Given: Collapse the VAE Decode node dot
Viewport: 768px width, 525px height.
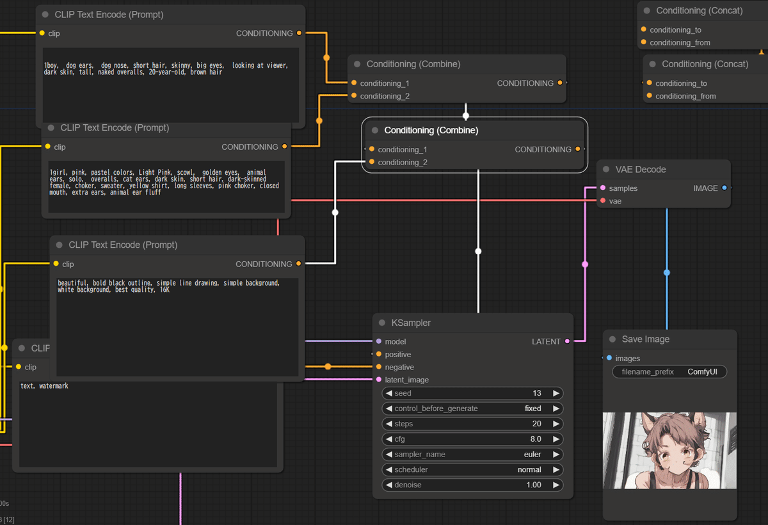Looking at the screenshot, I should 606,170.
